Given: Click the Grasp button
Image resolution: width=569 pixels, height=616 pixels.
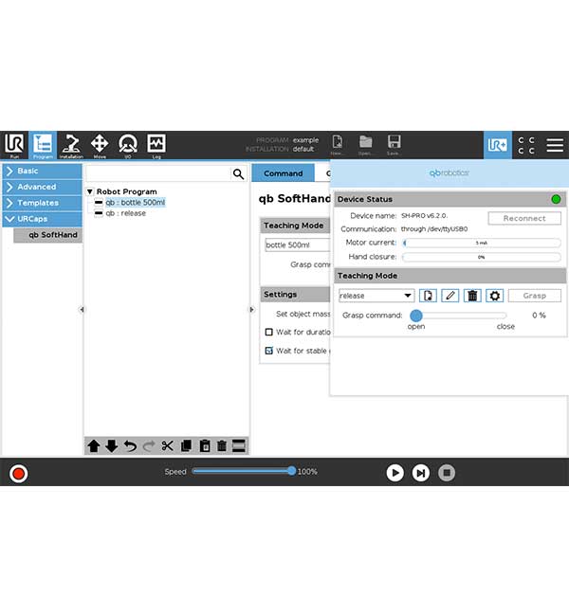Looking at the screenshot, I should 535,296.
